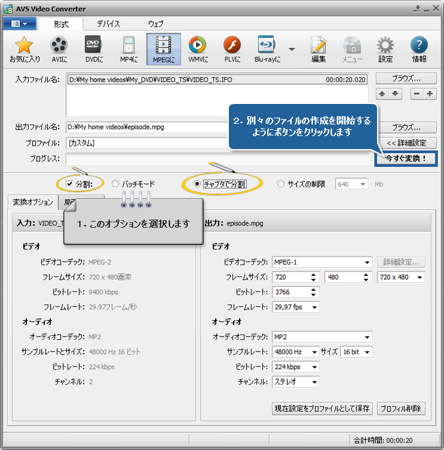This screenshot has height=450, width=444.
Task: Pick the MP4に iPod format icon
Action: click(x=128, y=49)
